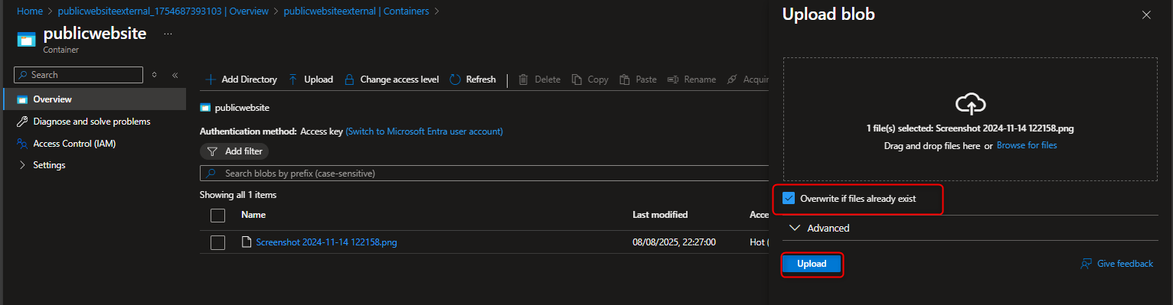Sort by the Name column header
The width and height of the screenshot is (1173, 305).
253,215
